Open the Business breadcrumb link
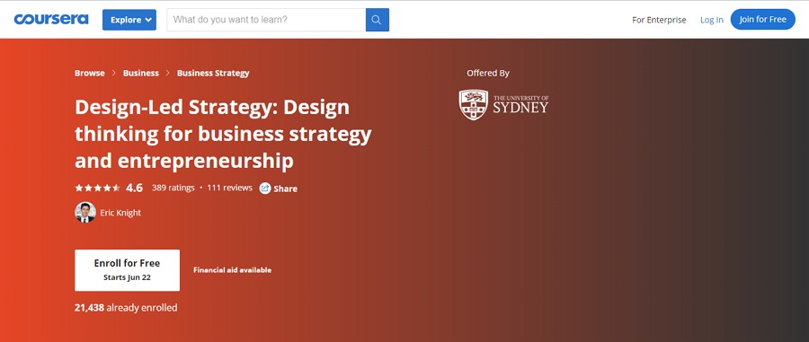Viewport: 809px width, 342px height. (141, 73)
